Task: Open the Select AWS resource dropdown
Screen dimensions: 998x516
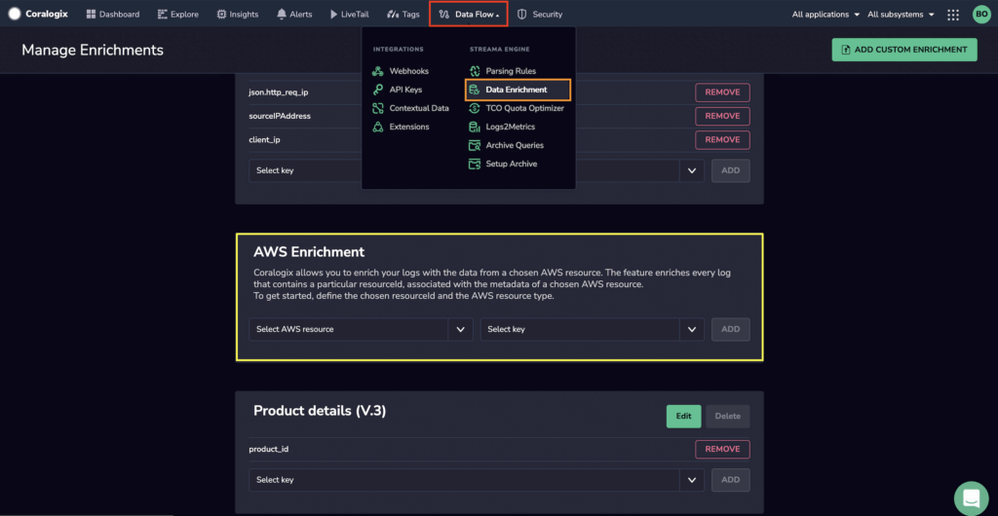Action: point(361,329)
